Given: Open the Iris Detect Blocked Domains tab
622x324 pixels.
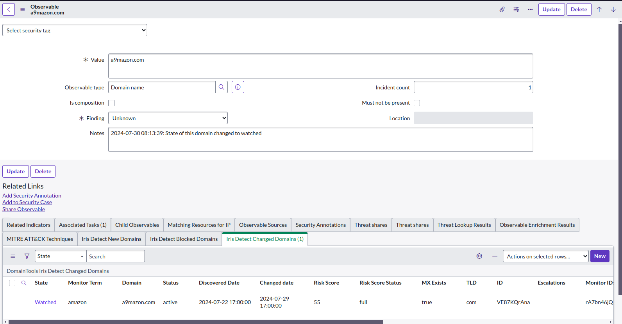Looking at the screenshot, I should click(184, 239).
